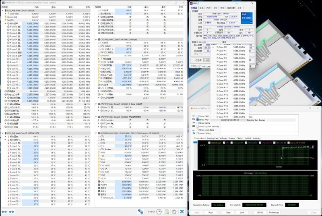The width and height of the screenshot is (322, 216).
Task: Toggle CPU graph legend checkbox
Action: pos(224,143)
